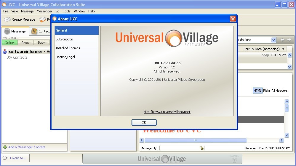
Task: Minimize the UVC main window
Action: pos(278,4)
